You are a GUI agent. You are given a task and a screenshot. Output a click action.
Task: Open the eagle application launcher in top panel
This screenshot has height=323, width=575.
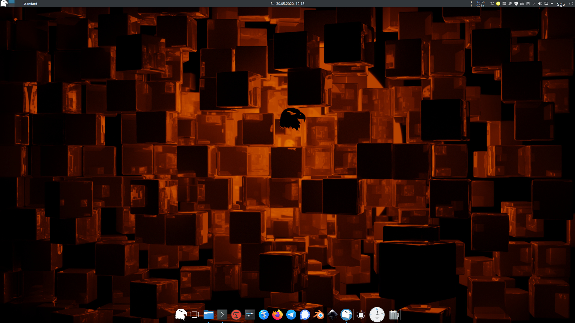[4, 4]
